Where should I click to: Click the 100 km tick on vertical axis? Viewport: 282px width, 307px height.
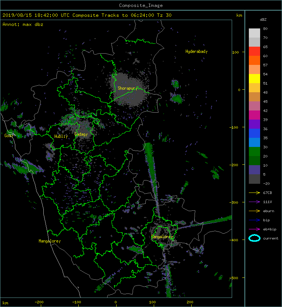pos(235,52)
